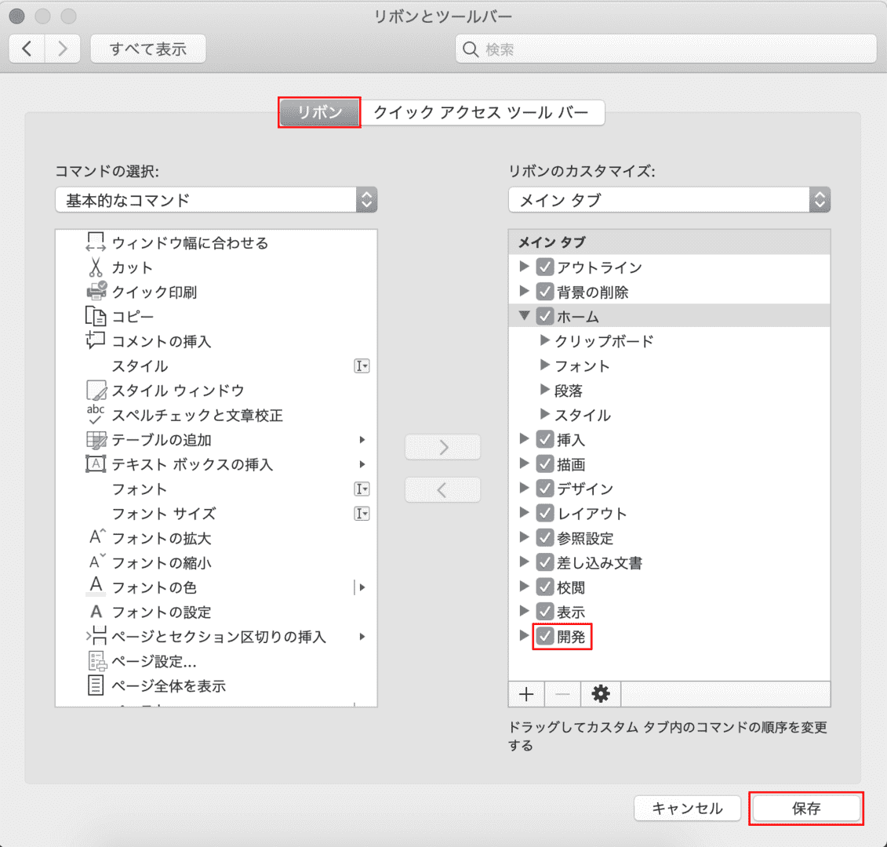The image size is (887, 847).
Task: Select the カット scissors icon
Action: point(95,267)
